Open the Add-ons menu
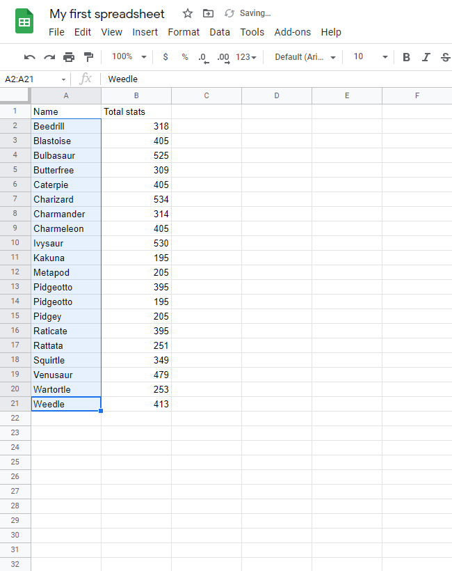Viewport: 452px width, 571px height. [x=292, y=32]
